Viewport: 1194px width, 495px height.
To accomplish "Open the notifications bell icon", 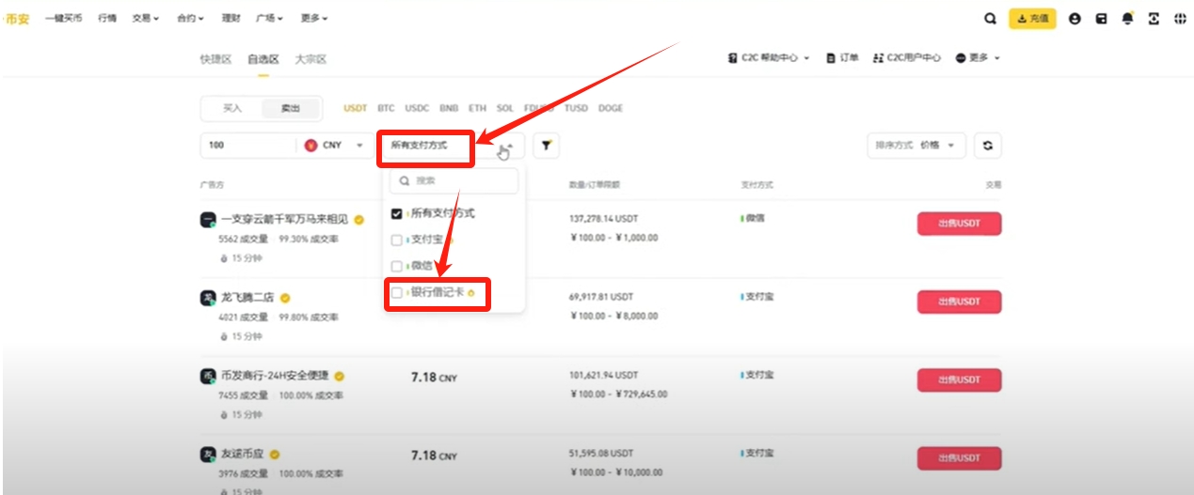I will tap(1127, 18).
